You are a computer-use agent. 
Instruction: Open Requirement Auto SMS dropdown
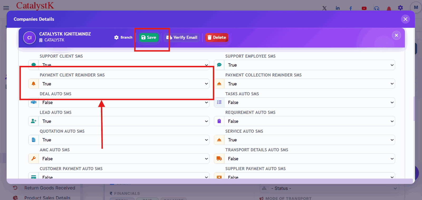coord(310,121)
